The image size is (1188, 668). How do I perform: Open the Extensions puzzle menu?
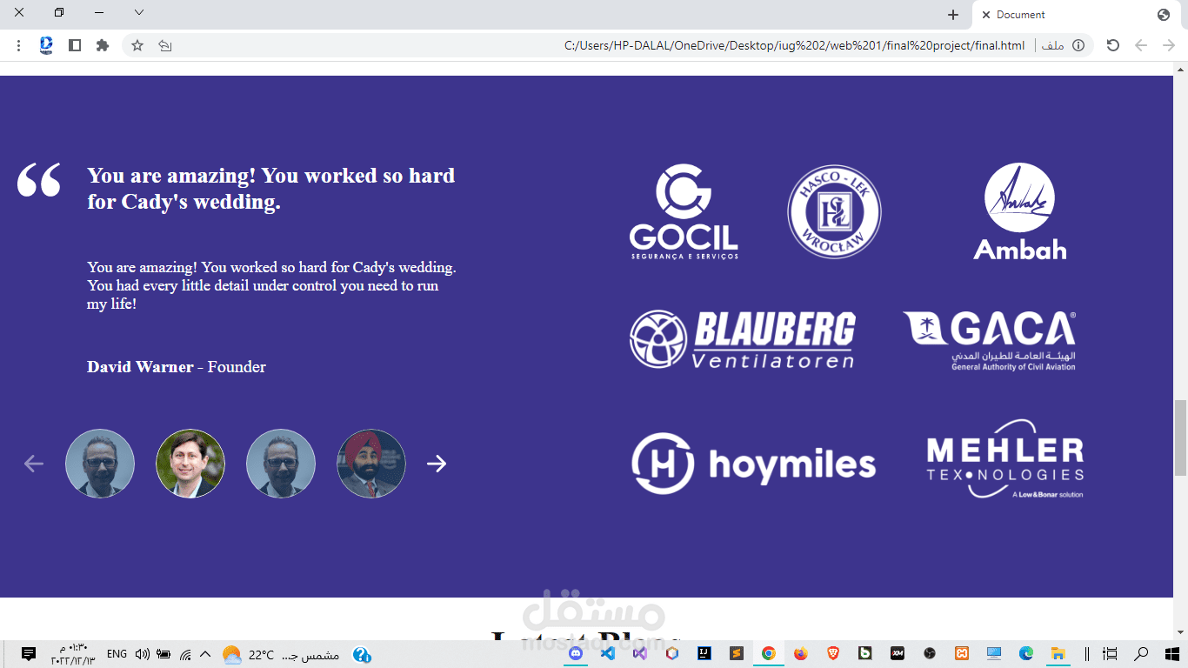(x=103, y=45)
